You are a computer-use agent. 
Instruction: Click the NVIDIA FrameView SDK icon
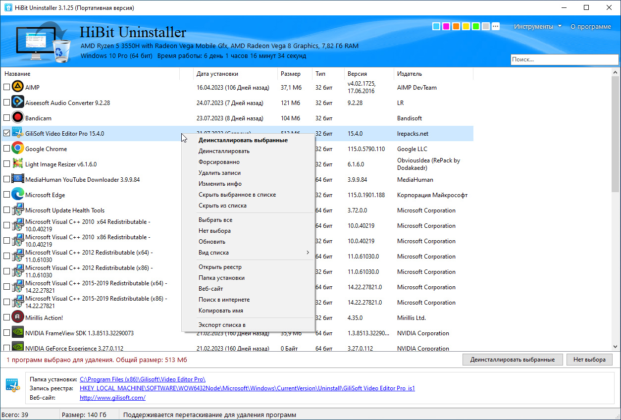coord(18,333)
